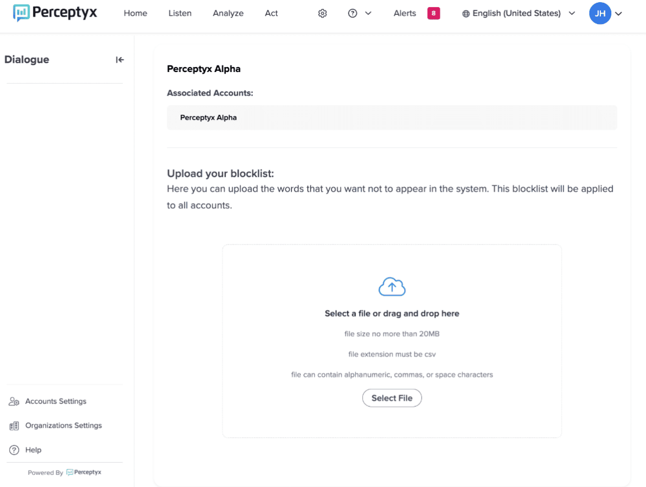
Task: Click the Perceptyx Alpha associated account row
Action: 392,118
